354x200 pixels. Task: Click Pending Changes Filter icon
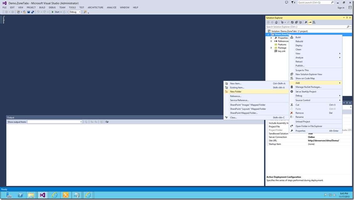(x=282, y=22)
